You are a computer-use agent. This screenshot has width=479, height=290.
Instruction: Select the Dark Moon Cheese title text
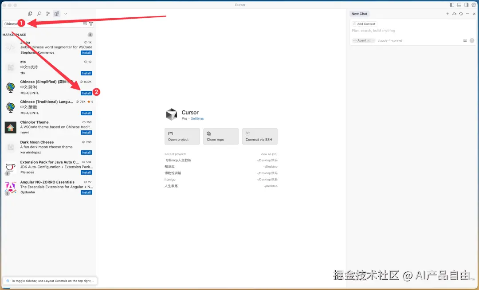point(37,142)
